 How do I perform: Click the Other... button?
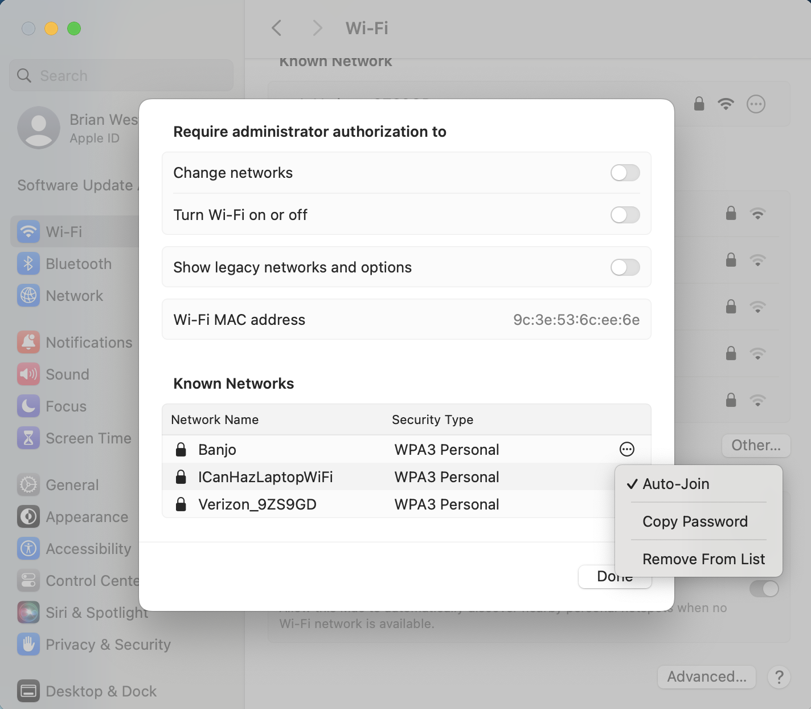pos(756,445)
